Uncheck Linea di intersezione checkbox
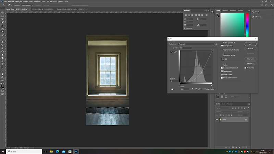The image size is (274, 154). [222, 78]
